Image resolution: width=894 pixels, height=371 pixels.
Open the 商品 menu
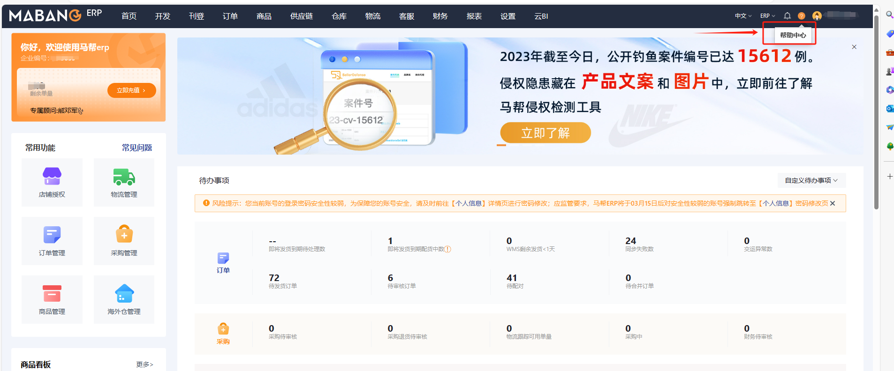264,16
